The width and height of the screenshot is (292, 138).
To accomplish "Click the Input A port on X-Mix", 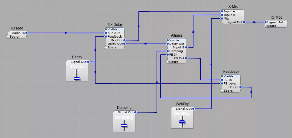I will tap(222, 11).
